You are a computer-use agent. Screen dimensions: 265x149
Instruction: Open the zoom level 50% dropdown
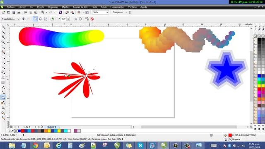(x=107, y=12)
